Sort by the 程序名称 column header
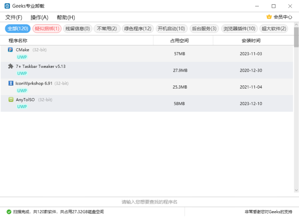This screenshot has width=299, height=217. coord(18,40)
